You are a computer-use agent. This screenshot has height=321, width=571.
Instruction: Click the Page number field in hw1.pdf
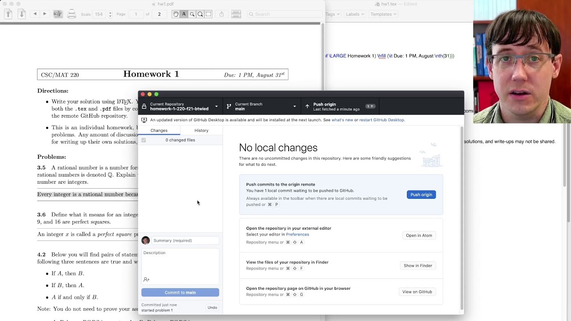tap(136, 14)
